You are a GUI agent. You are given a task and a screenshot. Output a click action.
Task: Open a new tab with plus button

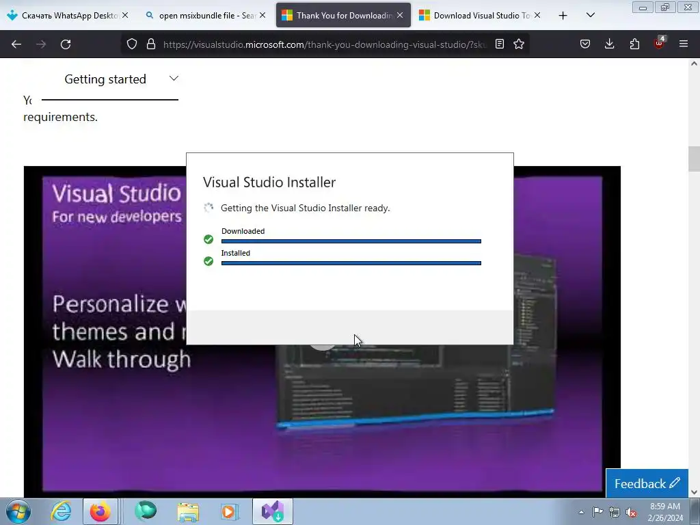tap(563, 16)
